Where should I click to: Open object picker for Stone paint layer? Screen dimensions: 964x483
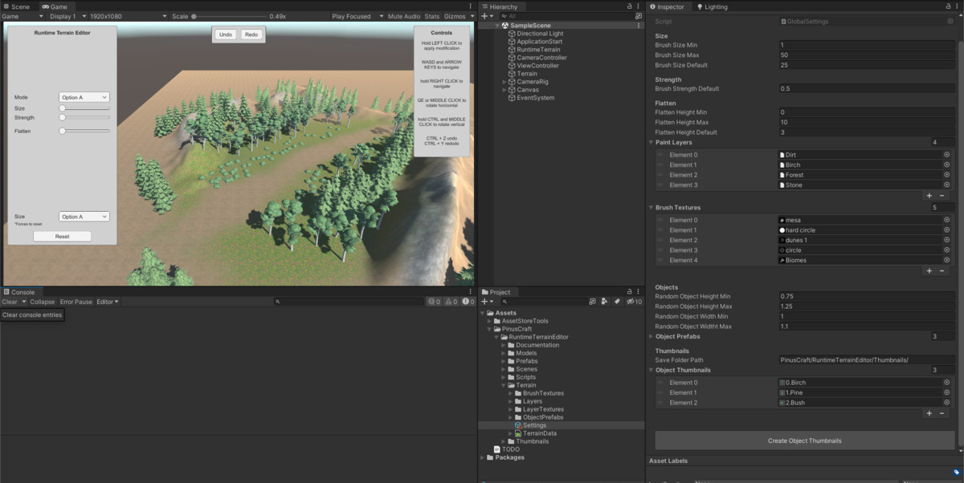coord(946,185)
